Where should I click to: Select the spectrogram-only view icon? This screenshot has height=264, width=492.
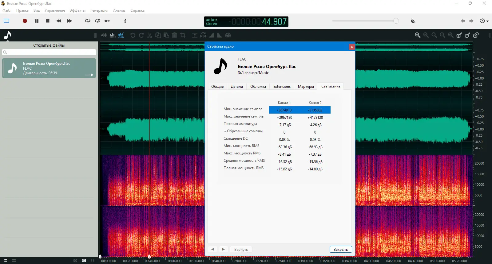[x=113, y=35]
